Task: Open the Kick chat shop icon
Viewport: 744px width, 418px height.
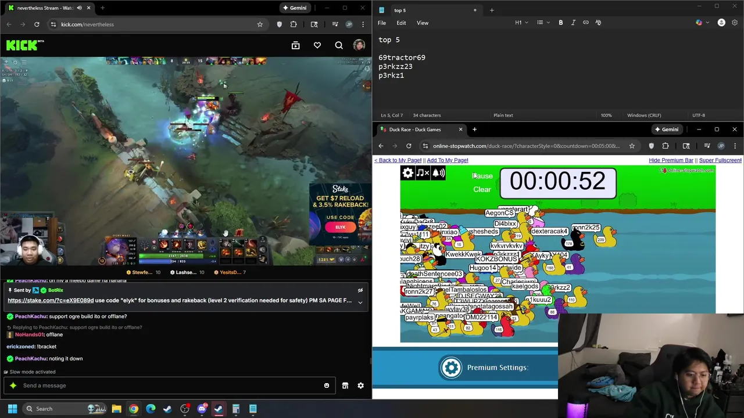Action: tap(345, 385)
